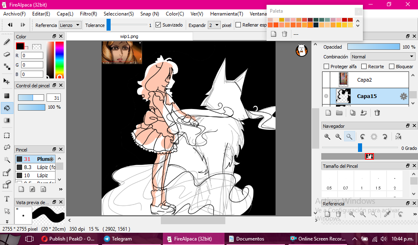Select the Bucket fill tool
This screenshot has width=418, height=245.
[x=7, y=108]
